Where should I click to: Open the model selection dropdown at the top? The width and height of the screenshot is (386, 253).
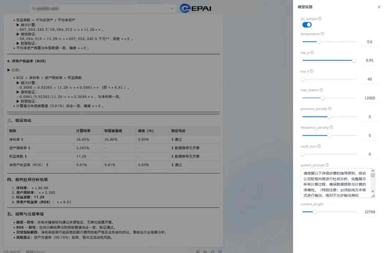[102, 8]
